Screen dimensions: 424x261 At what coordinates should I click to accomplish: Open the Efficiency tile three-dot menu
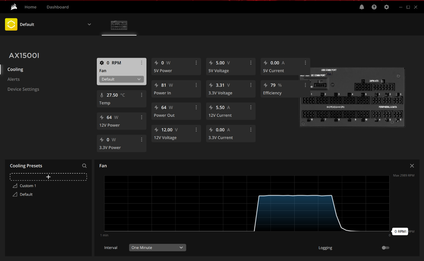click(305, 85)
